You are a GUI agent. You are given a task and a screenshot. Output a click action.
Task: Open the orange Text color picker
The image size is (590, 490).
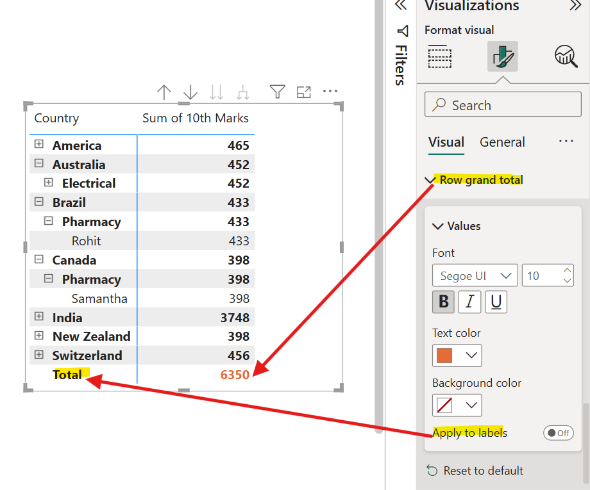457,355
